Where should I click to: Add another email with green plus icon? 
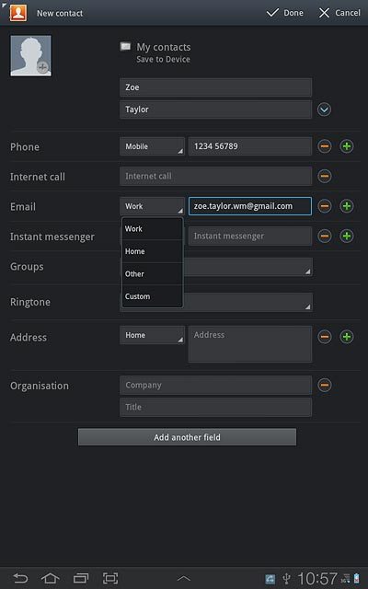click(347, 206)
